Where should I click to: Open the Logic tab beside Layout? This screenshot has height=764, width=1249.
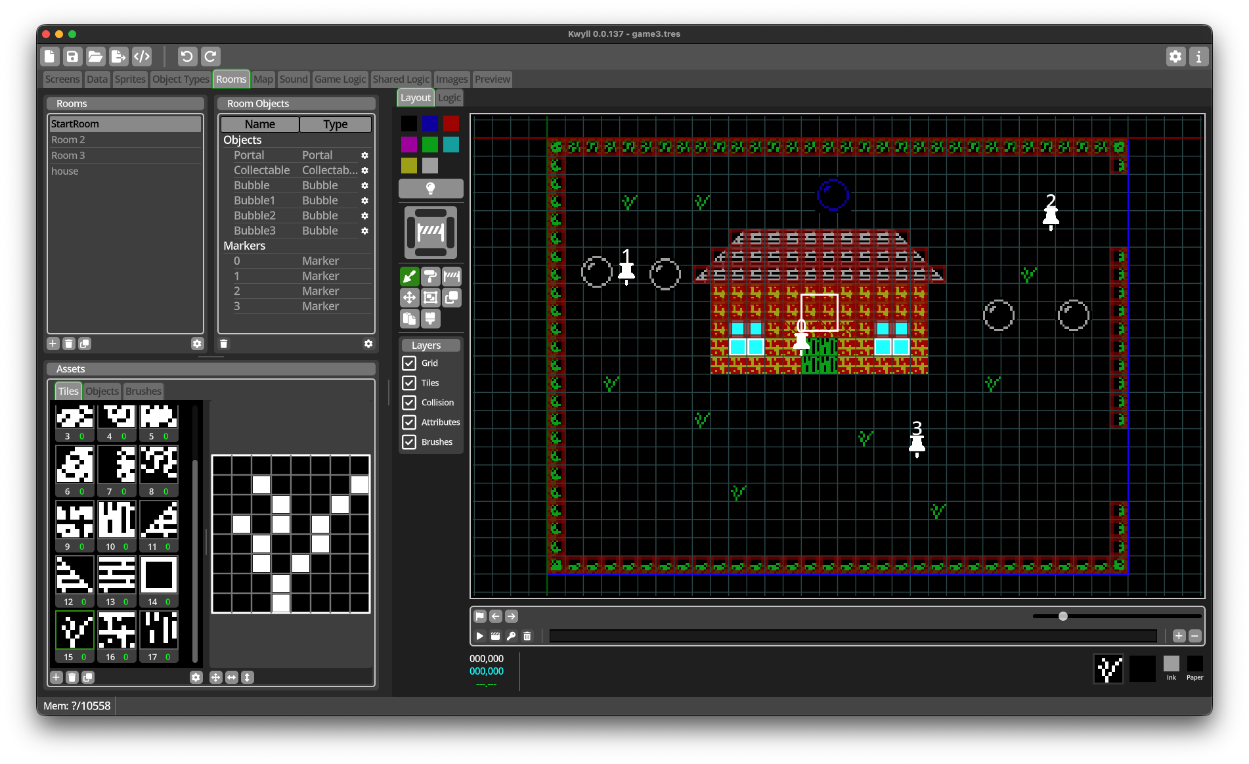click(449, 98)
